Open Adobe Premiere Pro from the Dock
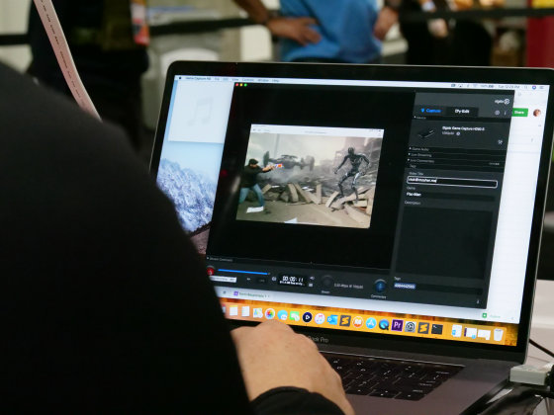 (x=397, y=325)
